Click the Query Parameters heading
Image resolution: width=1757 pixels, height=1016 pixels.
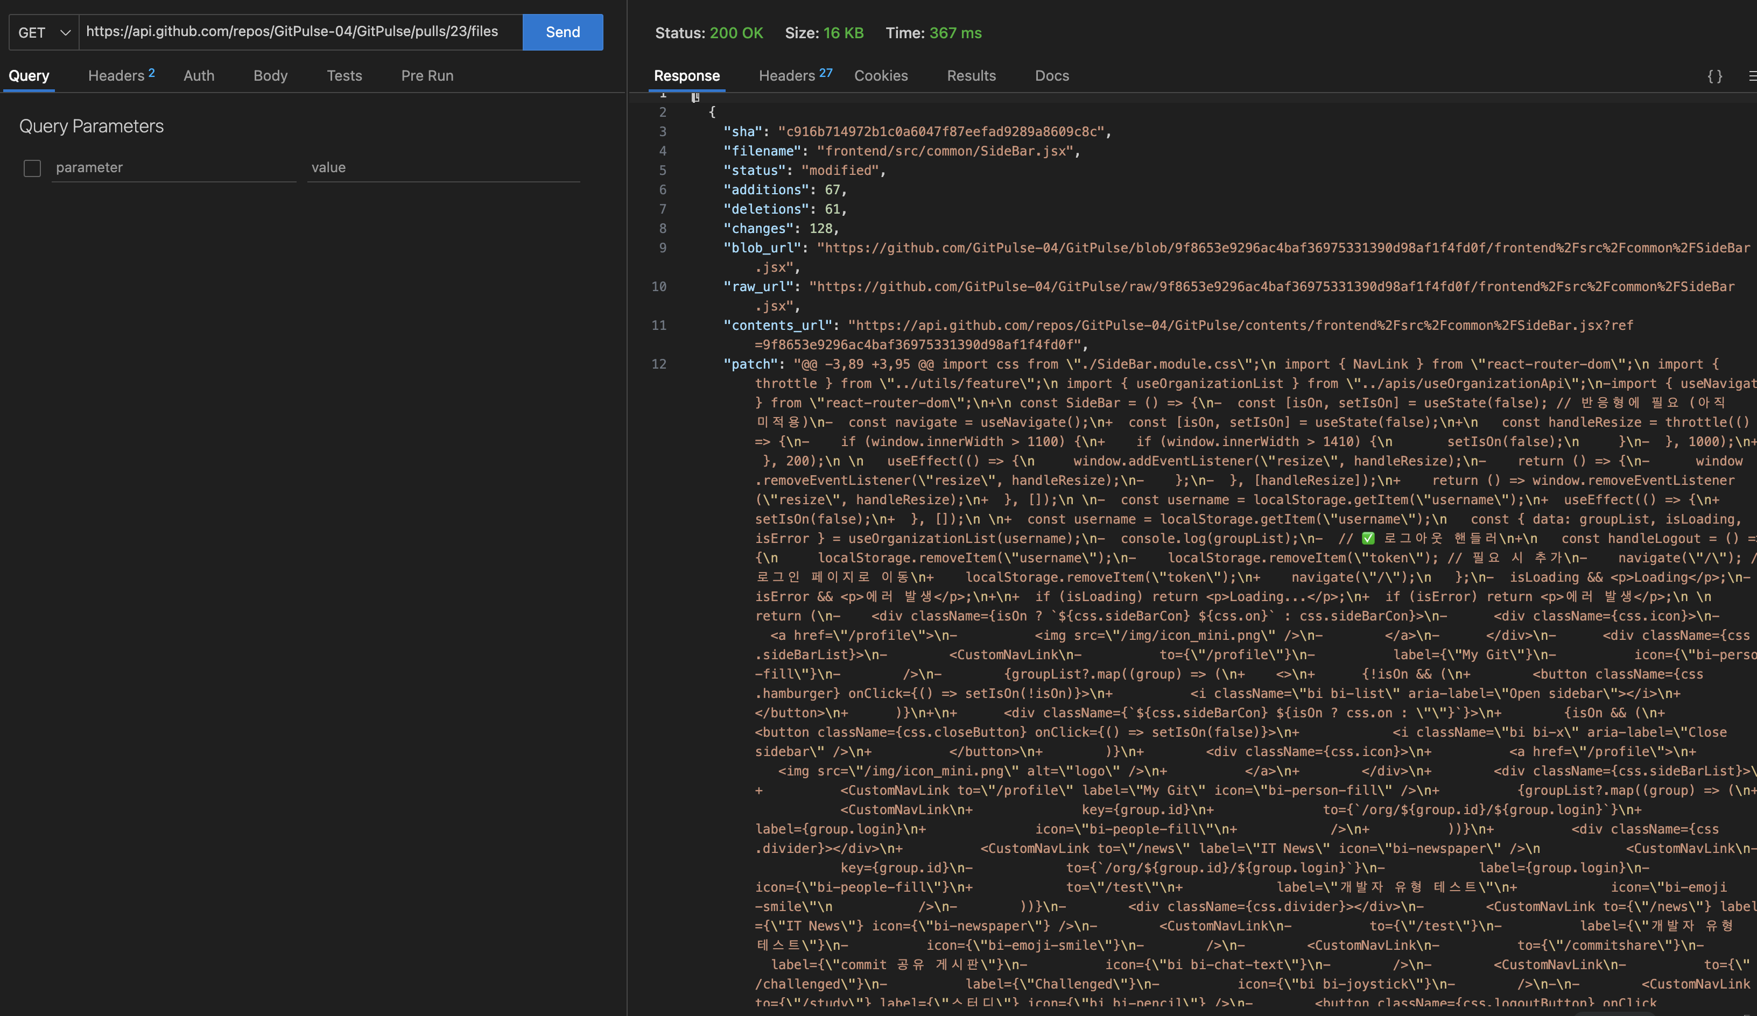92,126
